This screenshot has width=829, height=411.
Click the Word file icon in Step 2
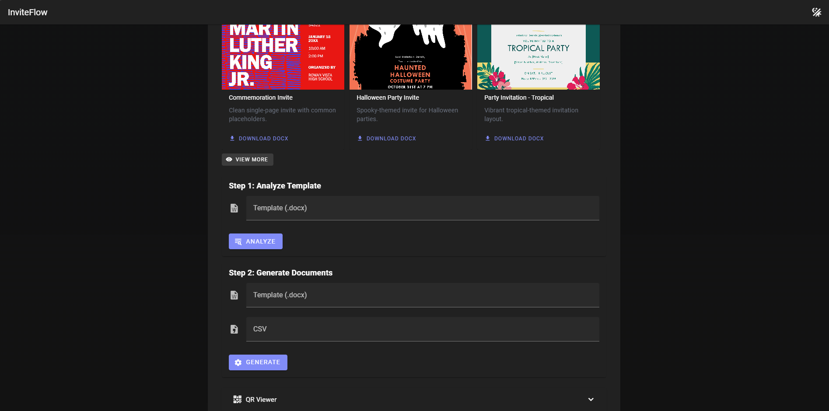pyautogui.click(x=234, y=295)
